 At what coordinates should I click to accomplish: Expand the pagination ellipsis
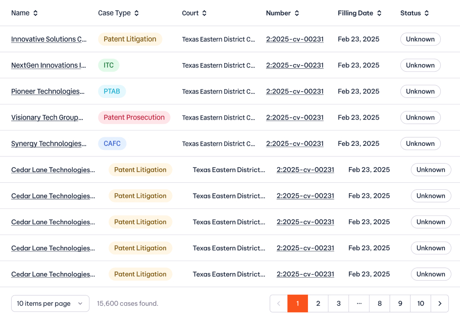[359, 303]
